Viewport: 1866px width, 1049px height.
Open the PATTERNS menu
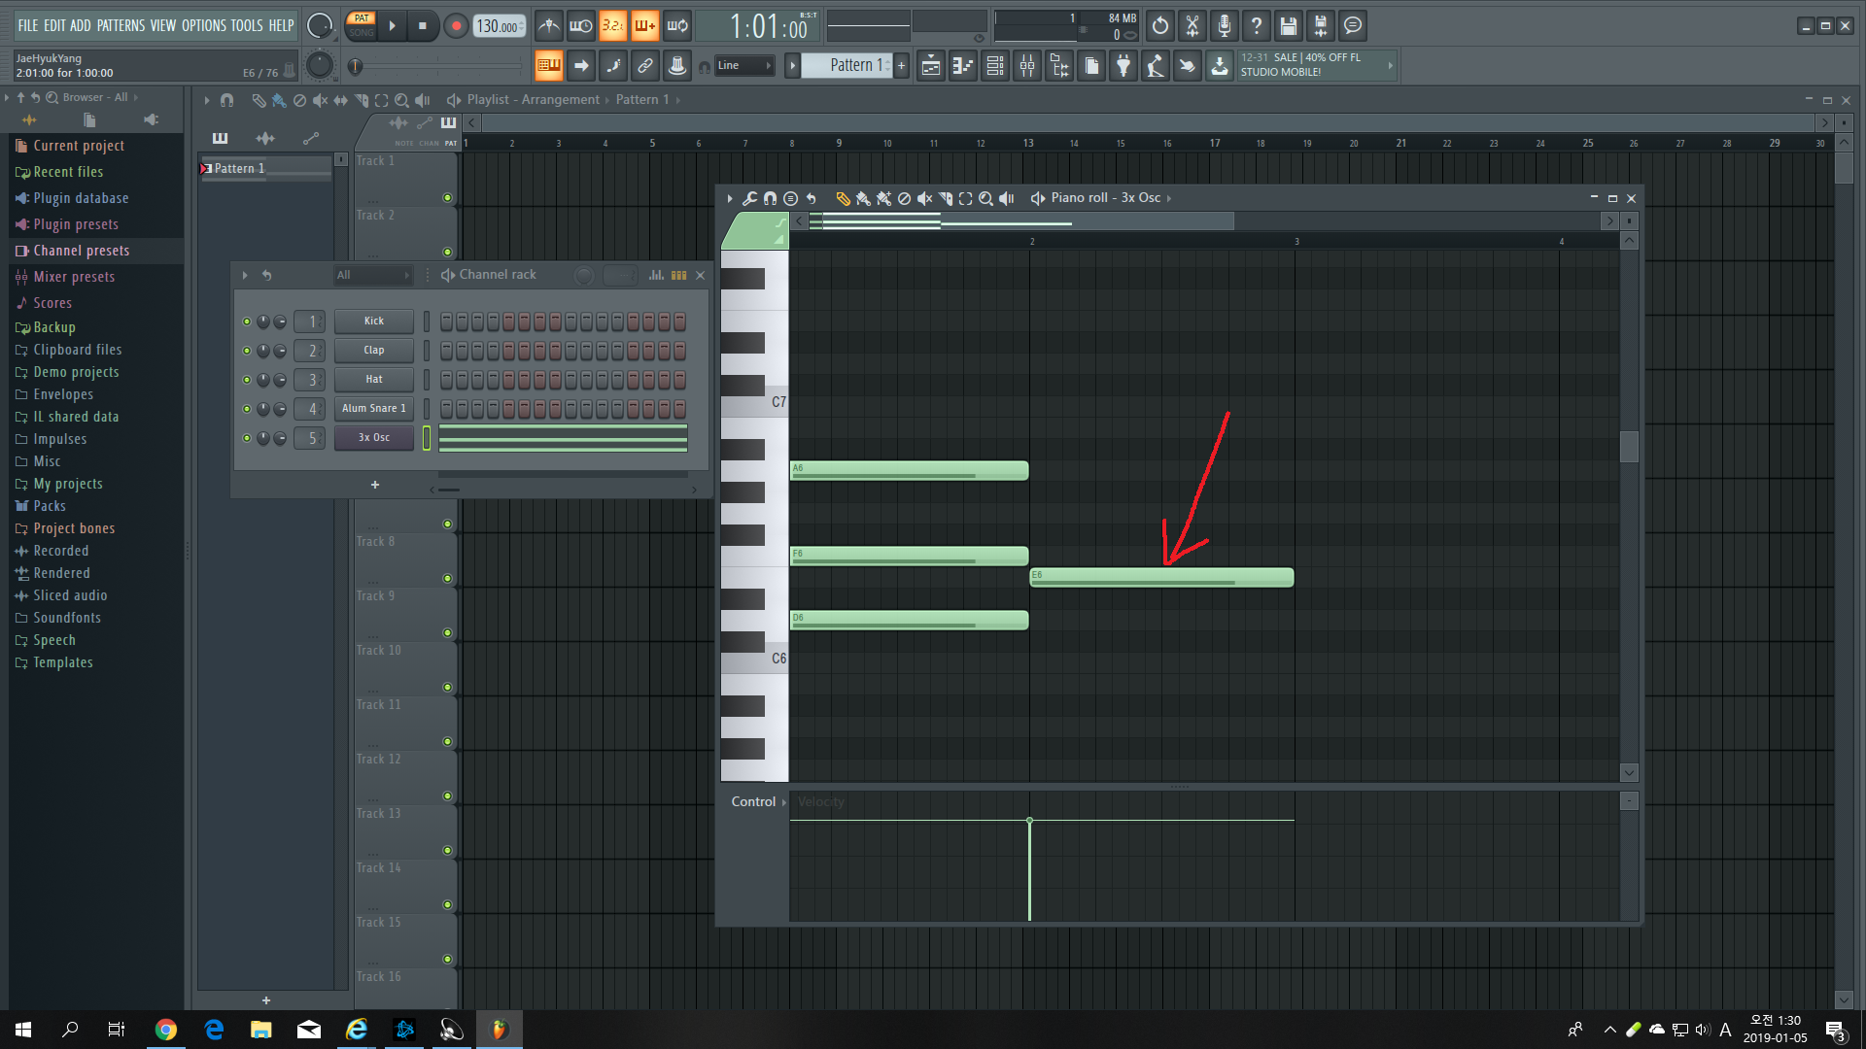(121, 26)
